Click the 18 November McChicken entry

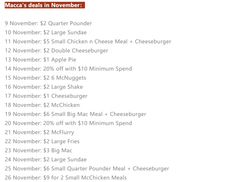[x=42, y=105]
